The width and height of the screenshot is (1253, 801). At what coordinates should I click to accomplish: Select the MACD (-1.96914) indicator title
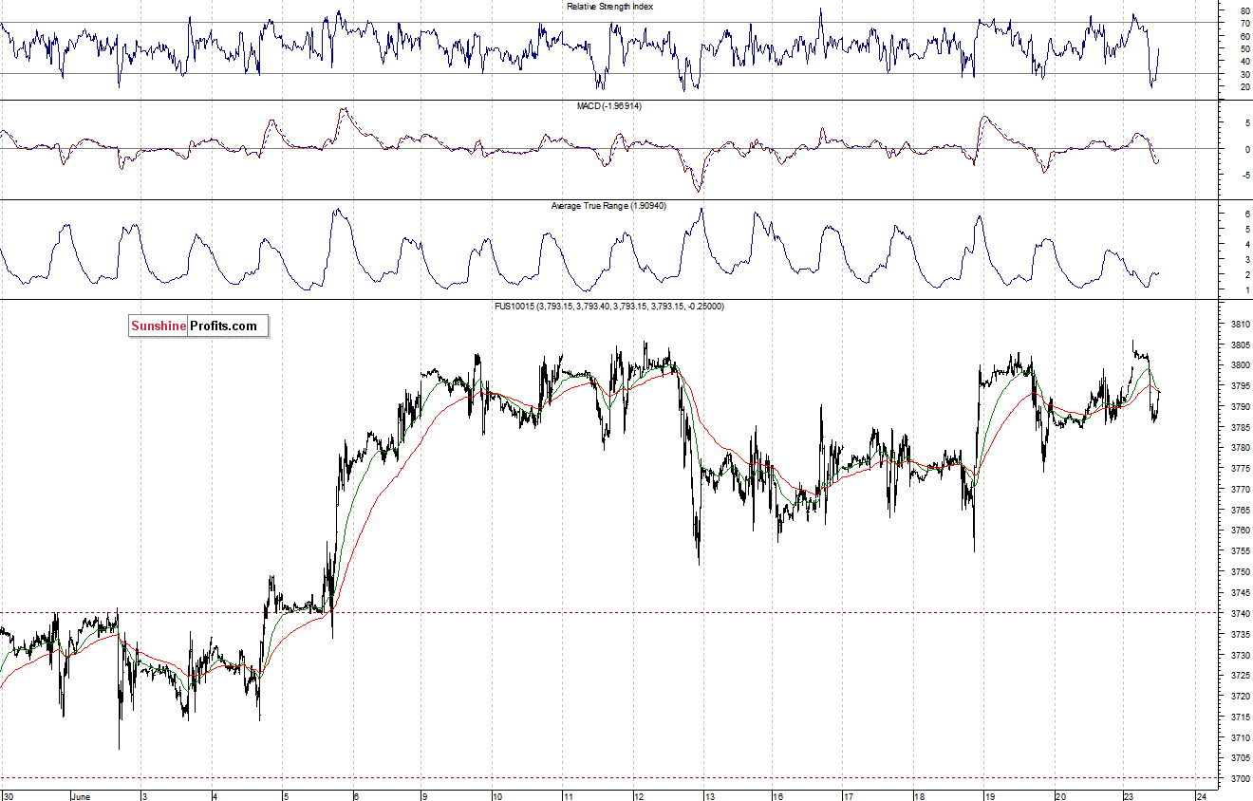point(609,106)
